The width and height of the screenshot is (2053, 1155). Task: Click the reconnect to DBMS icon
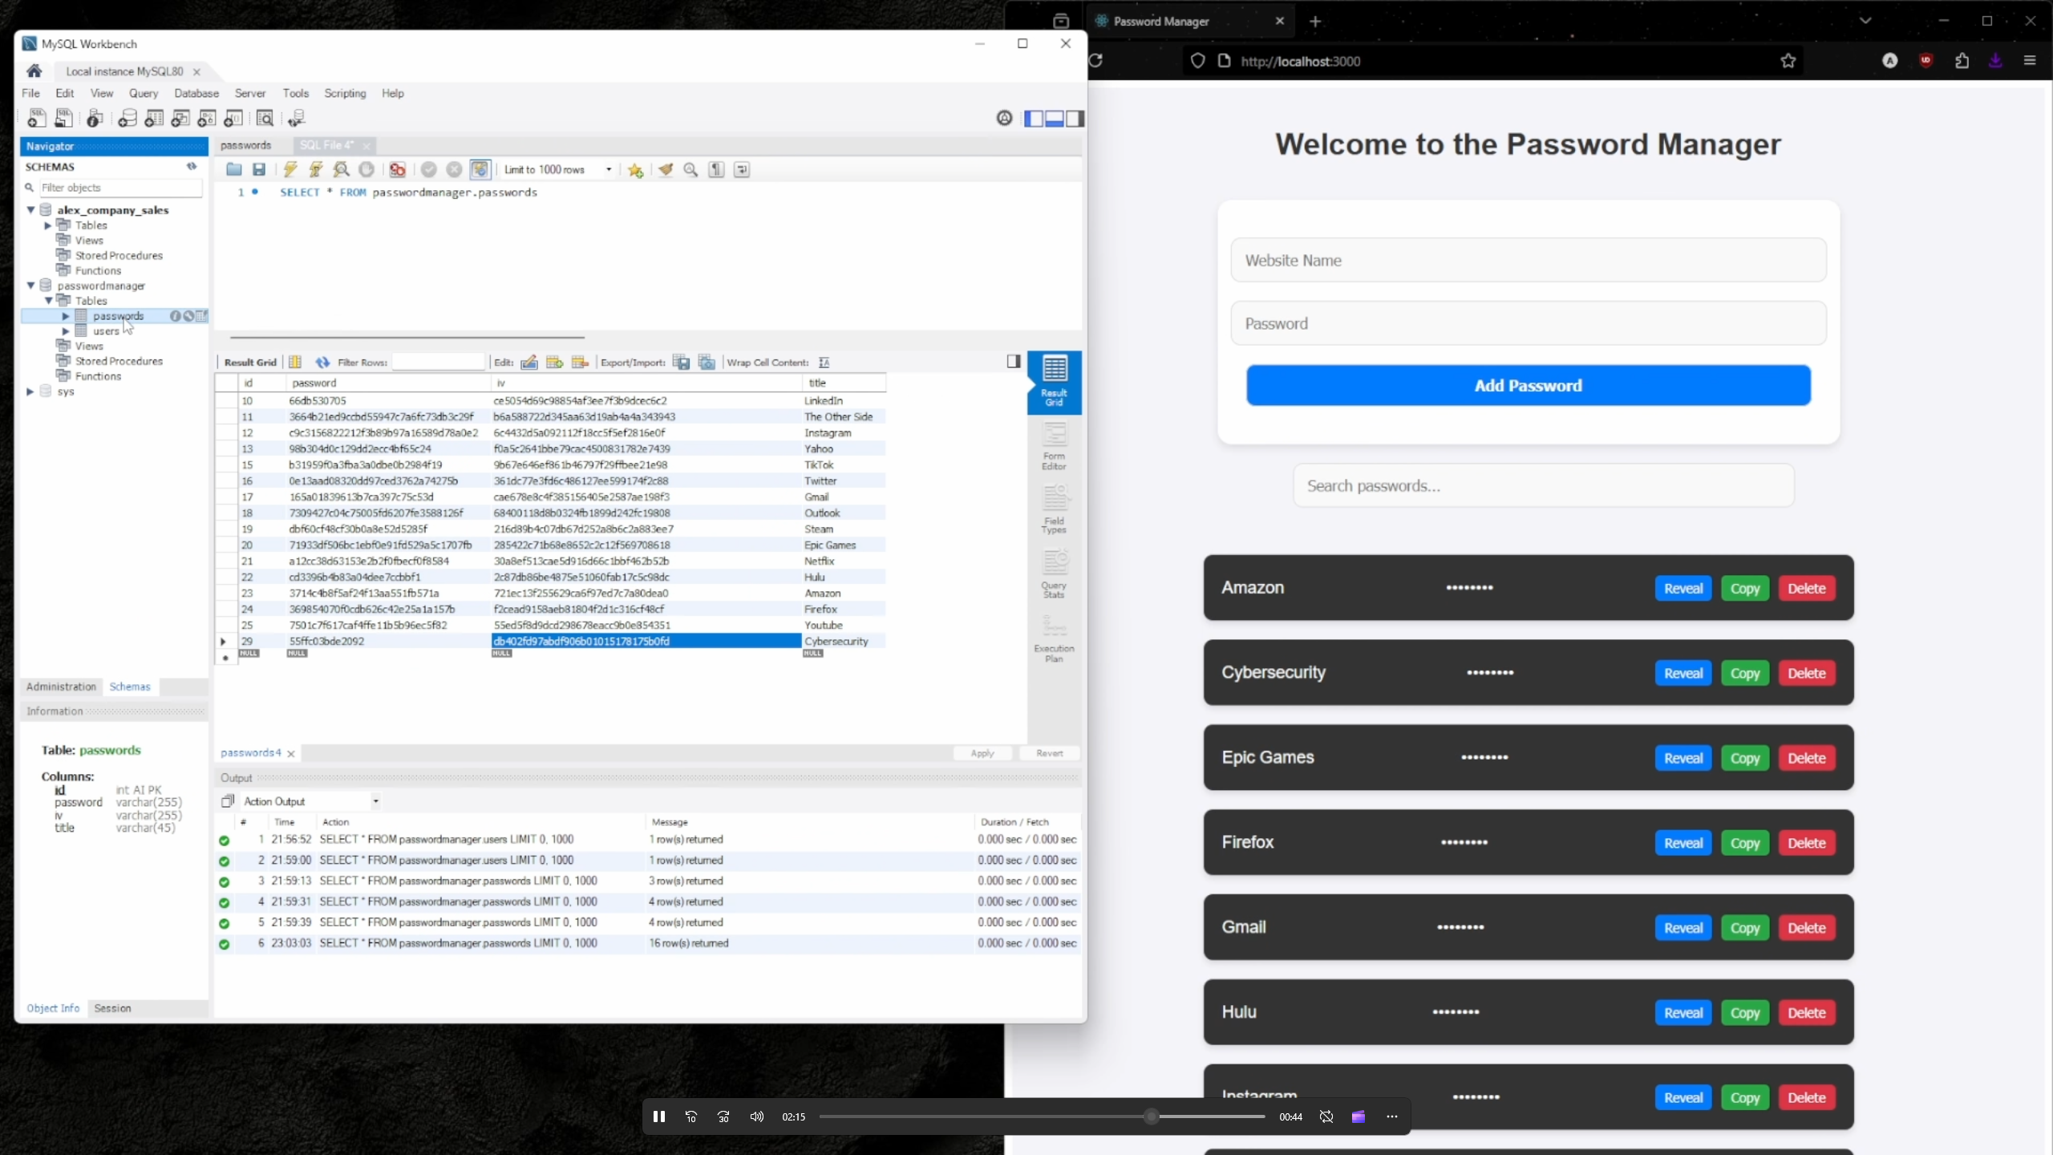(x=297, y=119)
